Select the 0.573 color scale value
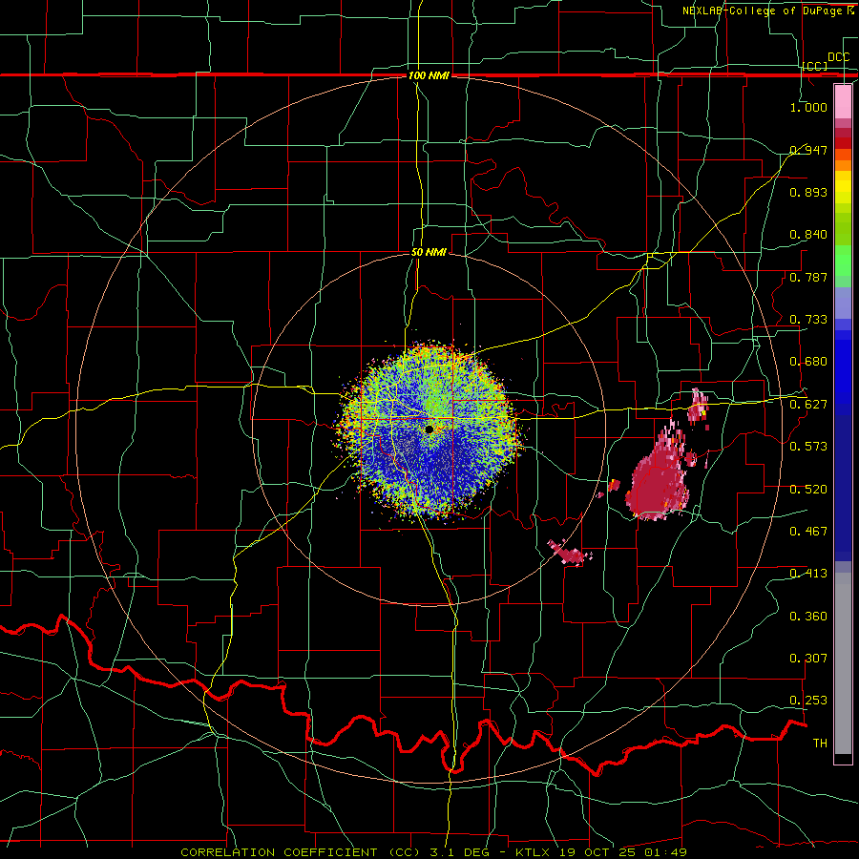Image resolution: width=859 pixels, height=859 pixels. click(808, 447)
